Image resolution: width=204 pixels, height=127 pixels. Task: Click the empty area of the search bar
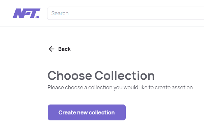[137, 13]
